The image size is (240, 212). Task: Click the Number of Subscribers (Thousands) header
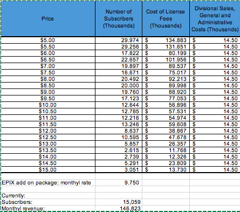coord(119,19)
